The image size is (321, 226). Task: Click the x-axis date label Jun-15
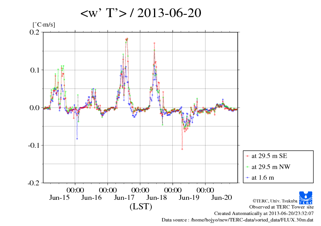pos(59,198)
